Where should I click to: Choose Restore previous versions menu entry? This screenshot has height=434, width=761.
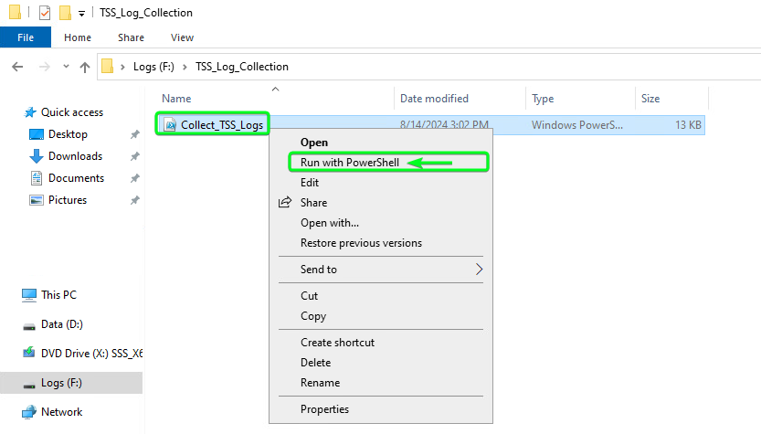coord(361,243)
